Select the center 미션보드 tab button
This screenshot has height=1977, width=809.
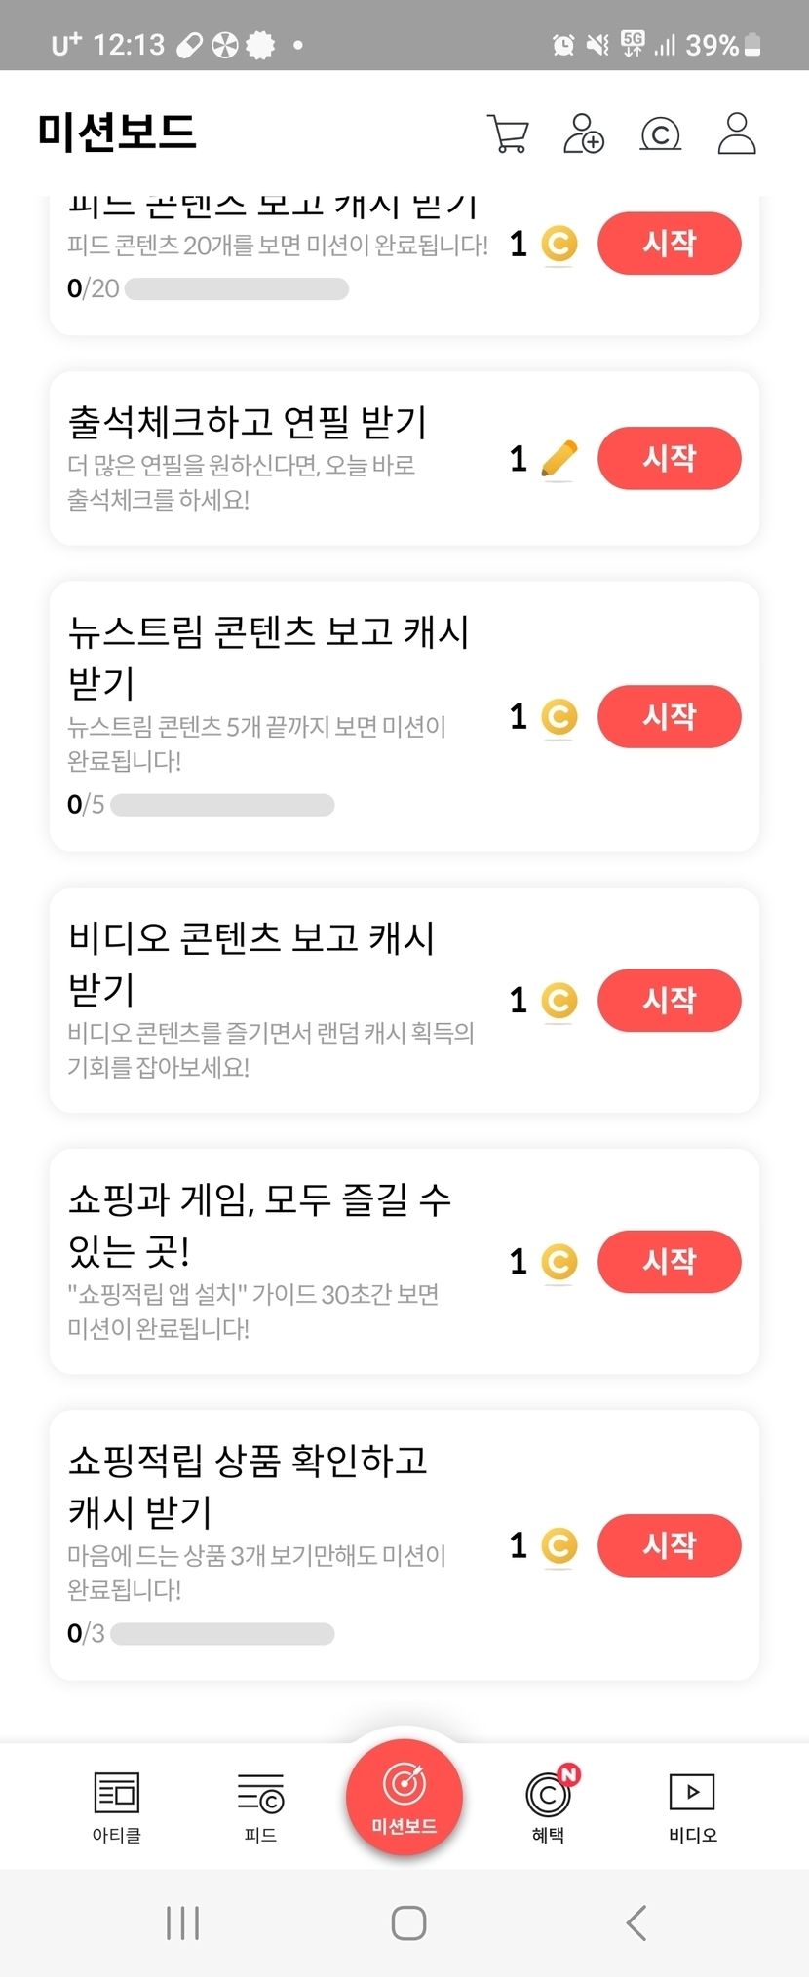[404, 1798]
